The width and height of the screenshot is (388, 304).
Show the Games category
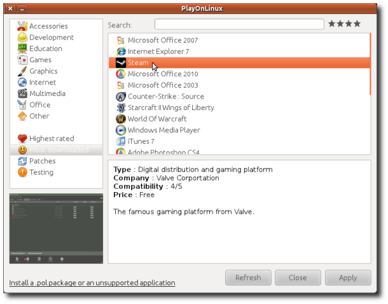click(x=40, y=60)
